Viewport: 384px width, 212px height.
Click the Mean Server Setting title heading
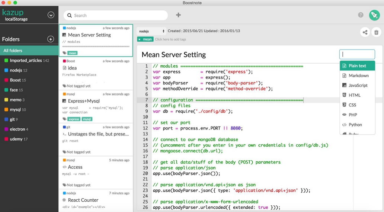point(174,55)
